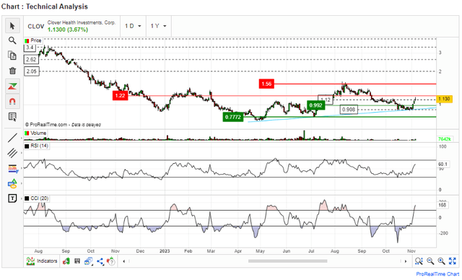Open the Indicators button
Screen dimensions: 462x280
42,261
